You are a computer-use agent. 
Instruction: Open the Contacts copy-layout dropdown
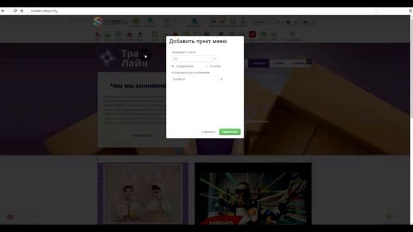coord(197,79)
